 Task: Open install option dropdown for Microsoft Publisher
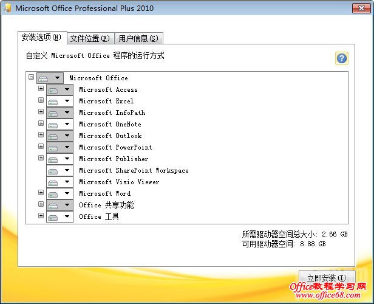click(59, 159)
